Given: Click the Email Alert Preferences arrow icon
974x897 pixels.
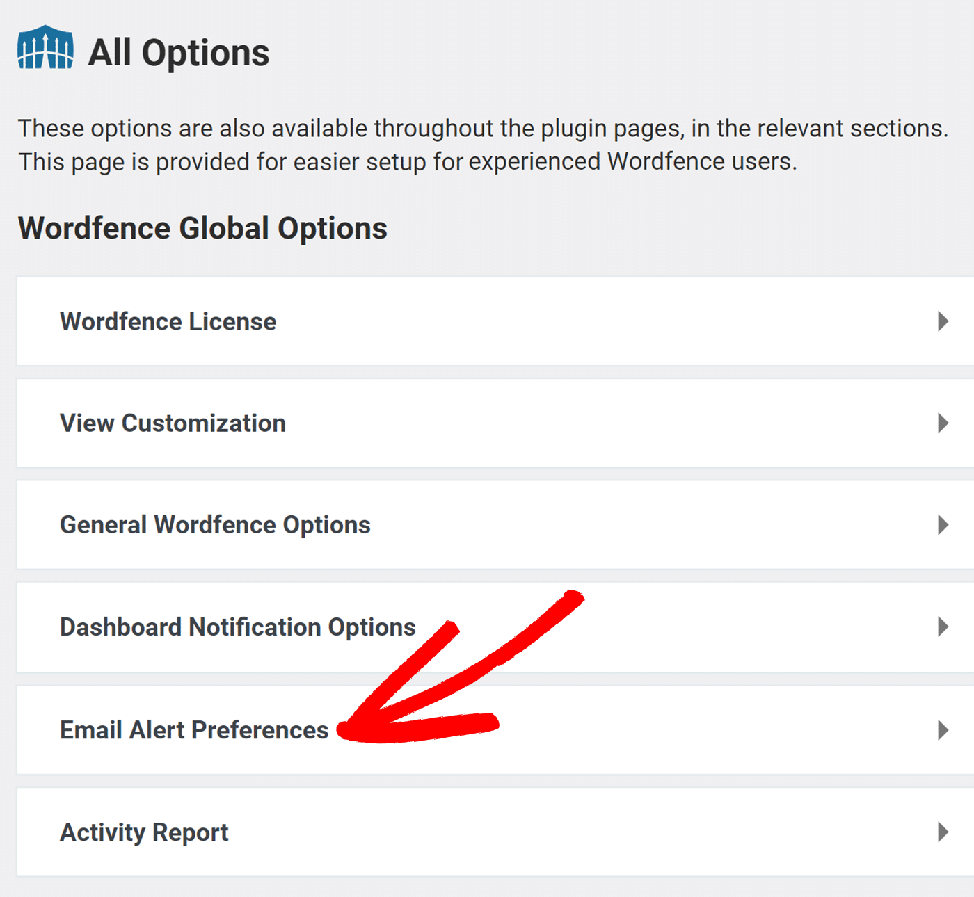Looking at the screenshot, I should [943, 730].
